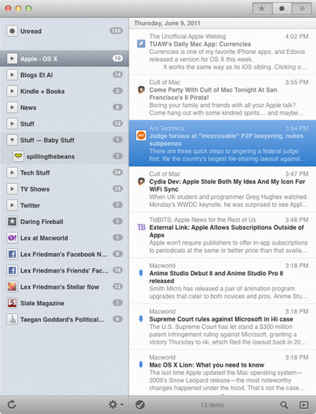Expand the News folder
The width and height of the screenshot is (316, 414).
coord(12,107)
